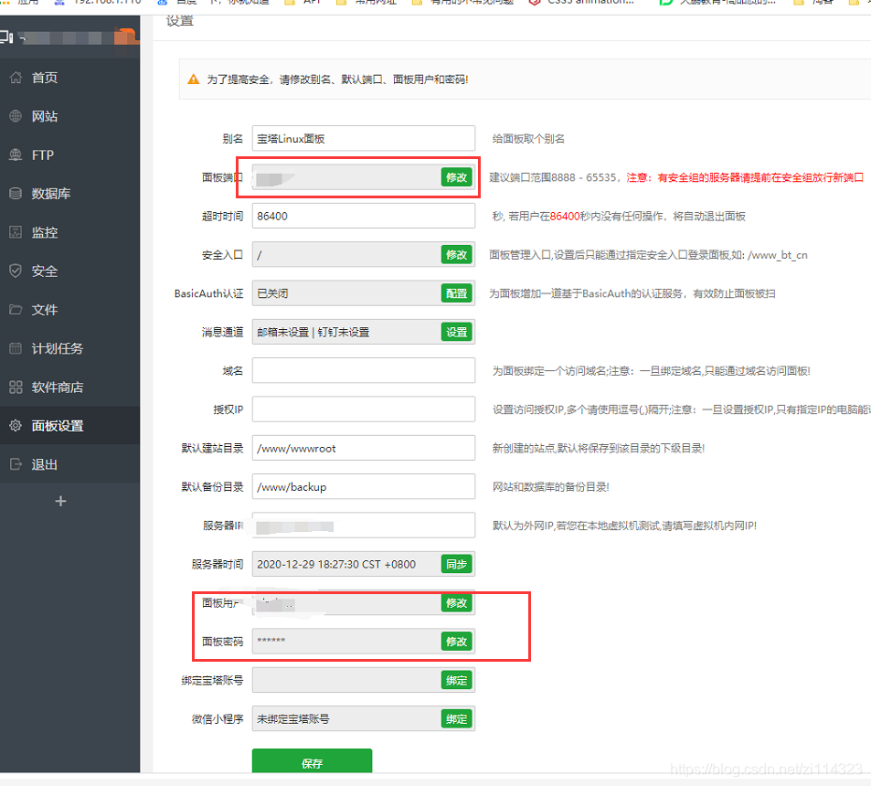Click 同步 to sync server time
Screen dimensions: 871x786
(455, 564)
